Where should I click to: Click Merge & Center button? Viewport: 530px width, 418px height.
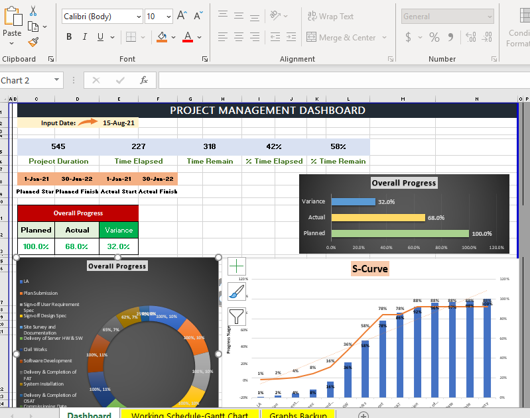click(x=341, y=37)
